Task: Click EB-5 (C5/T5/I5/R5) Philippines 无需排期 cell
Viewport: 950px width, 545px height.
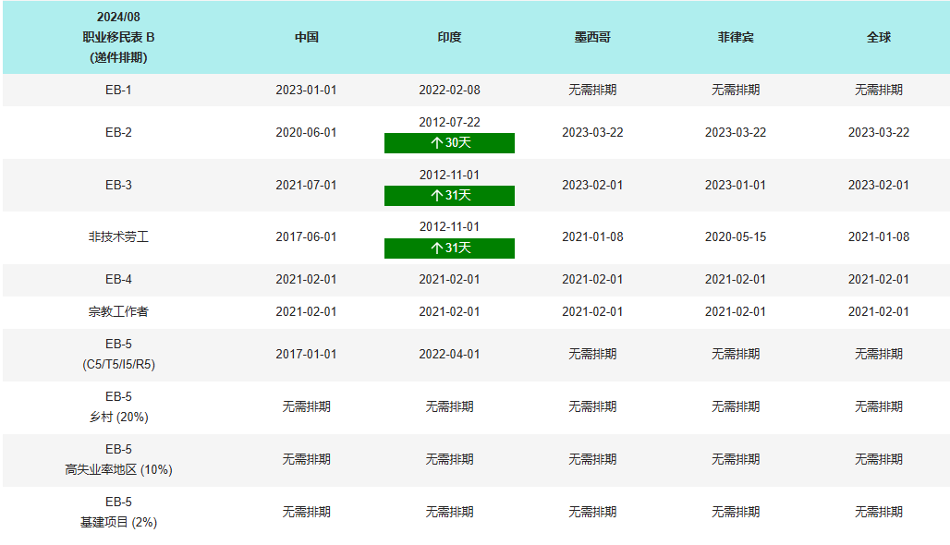Action: (735, 354)
